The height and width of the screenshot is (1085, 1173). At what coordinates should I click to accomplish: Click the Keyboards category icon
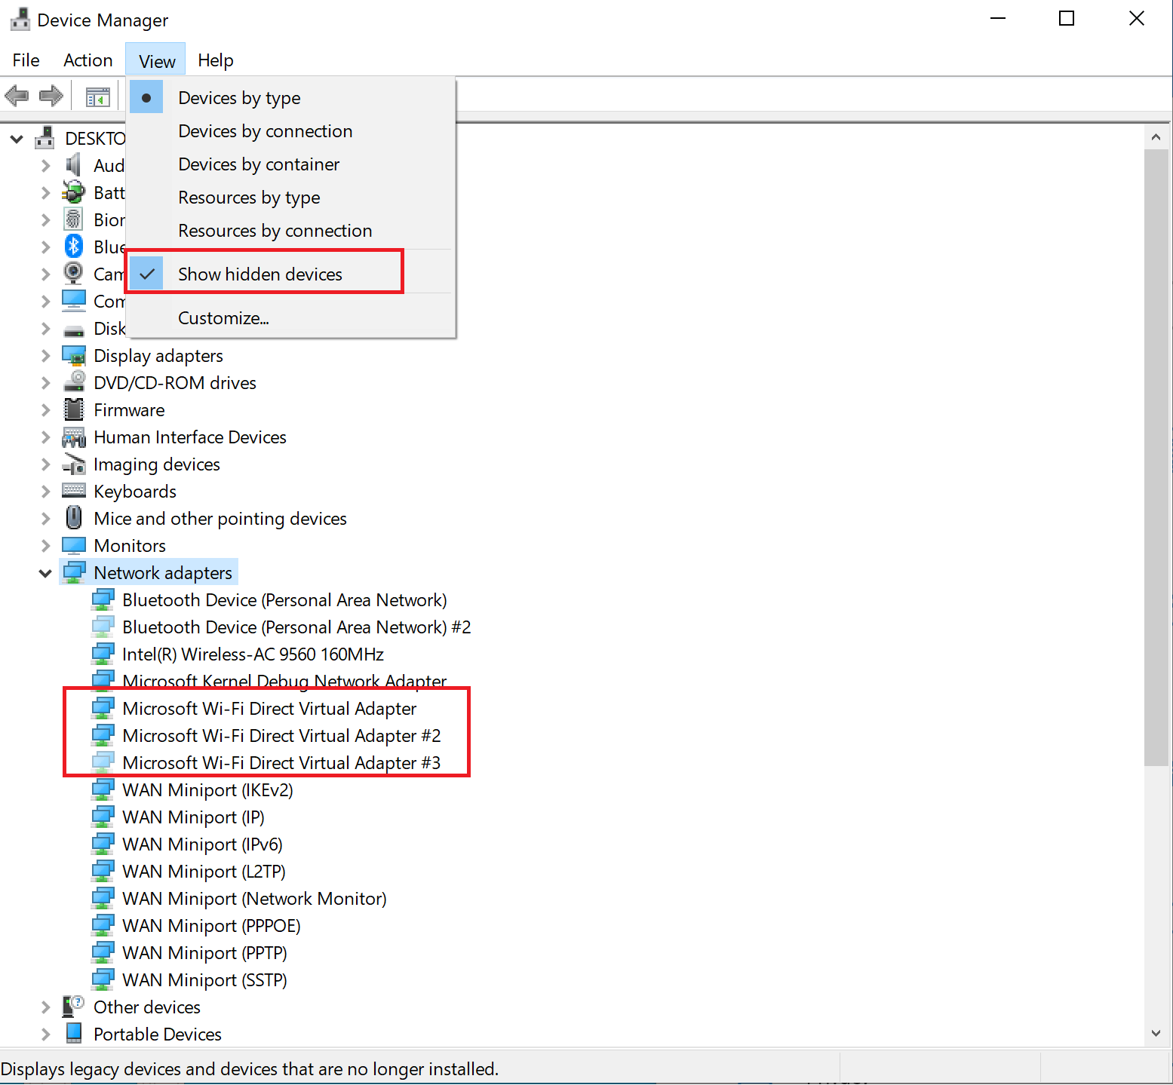point(74,492)
